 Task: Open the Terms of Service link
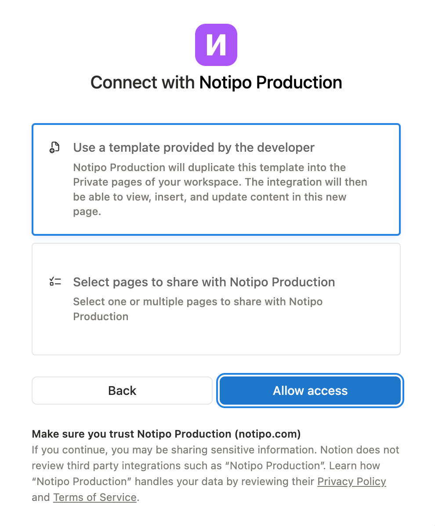(x=94, y=497)
